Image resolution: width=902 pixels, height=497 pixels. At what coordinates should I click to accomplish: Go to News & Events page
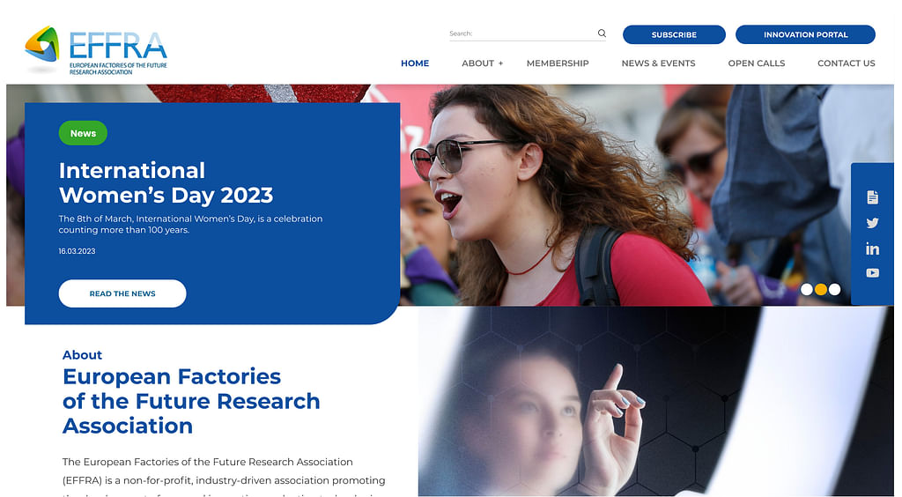tap(658, 63)
